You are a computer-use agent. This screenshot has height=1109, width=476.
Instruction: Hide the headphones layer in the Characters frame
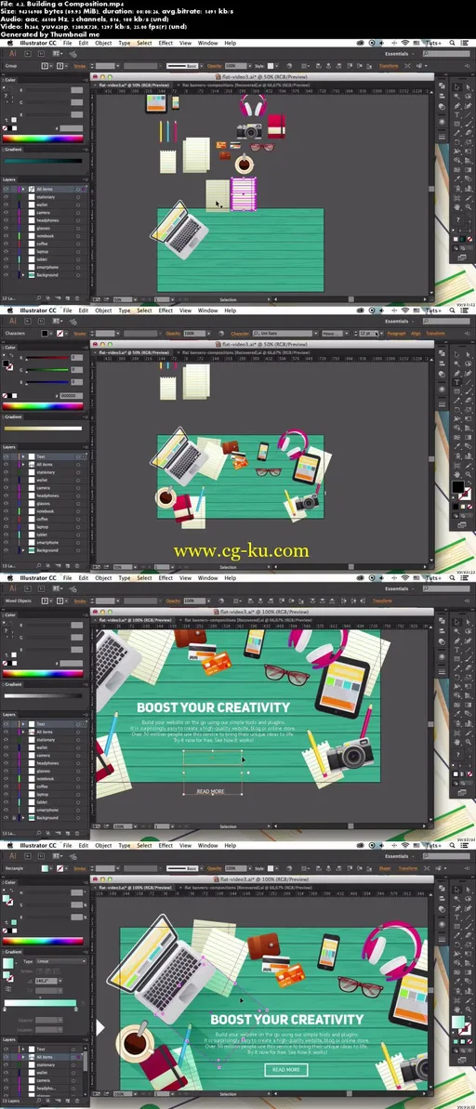(7, 495)
